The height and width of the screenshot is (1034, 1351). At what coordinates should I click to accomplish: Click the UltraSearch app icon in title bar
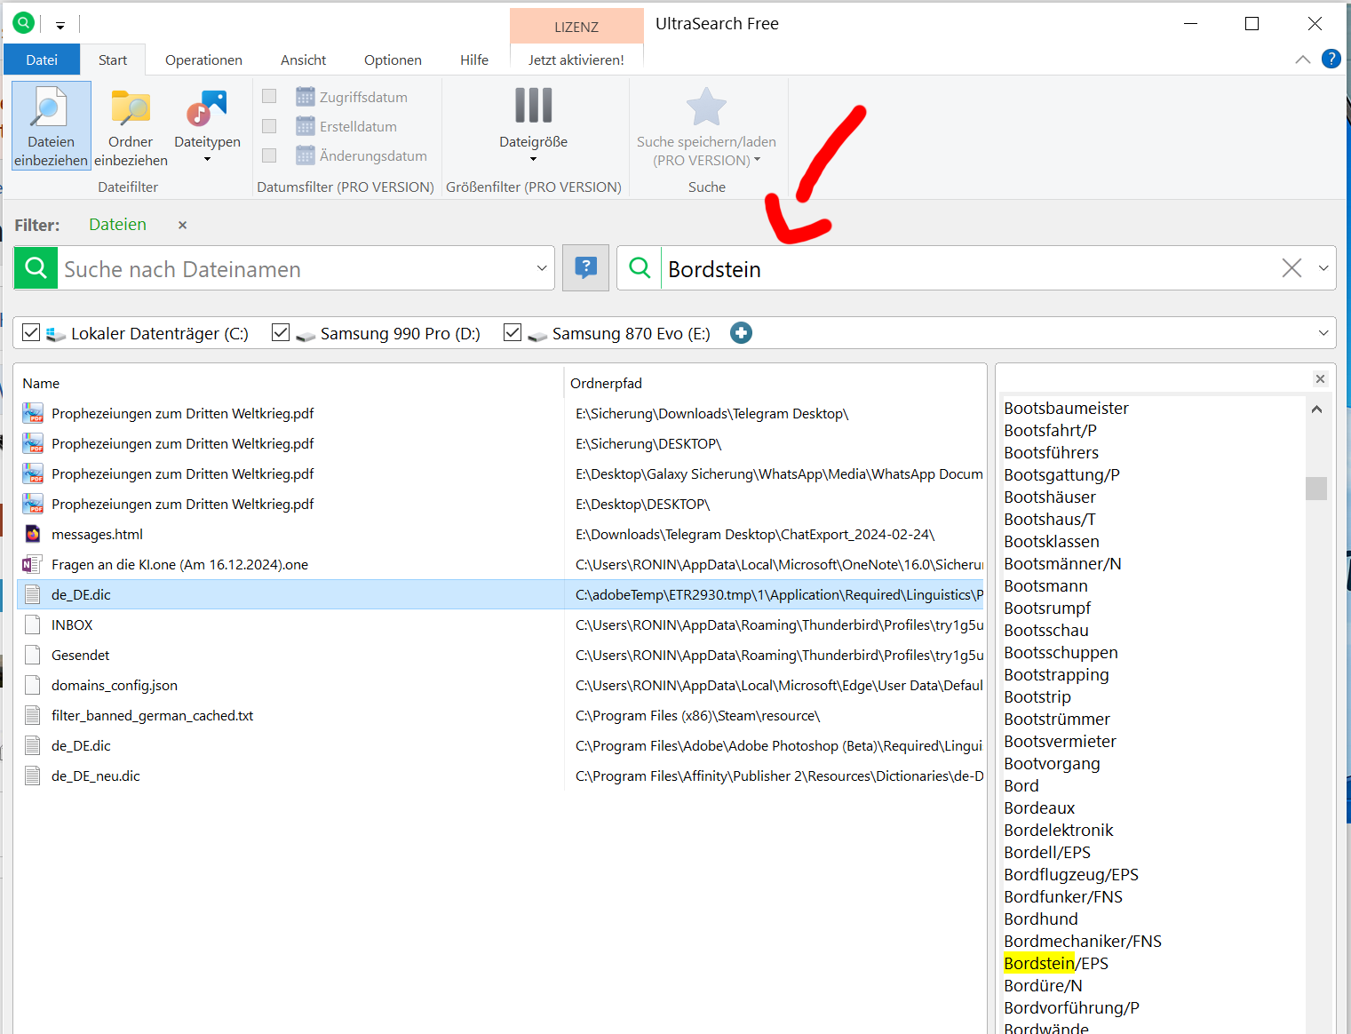pyautogui.click(x=24, y=23)
